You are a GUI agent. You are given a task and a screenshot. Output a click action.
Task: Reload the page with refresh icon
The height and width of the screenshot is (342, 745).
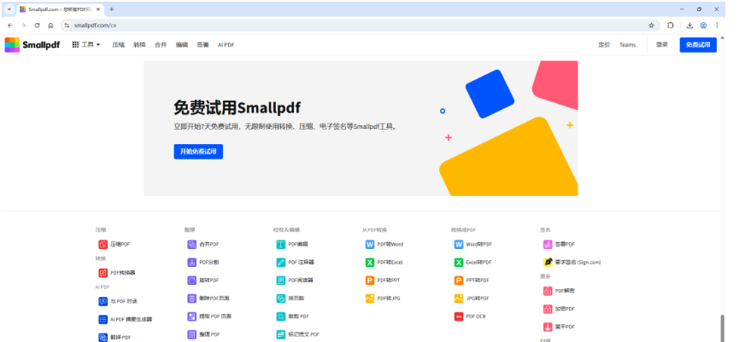37,26
